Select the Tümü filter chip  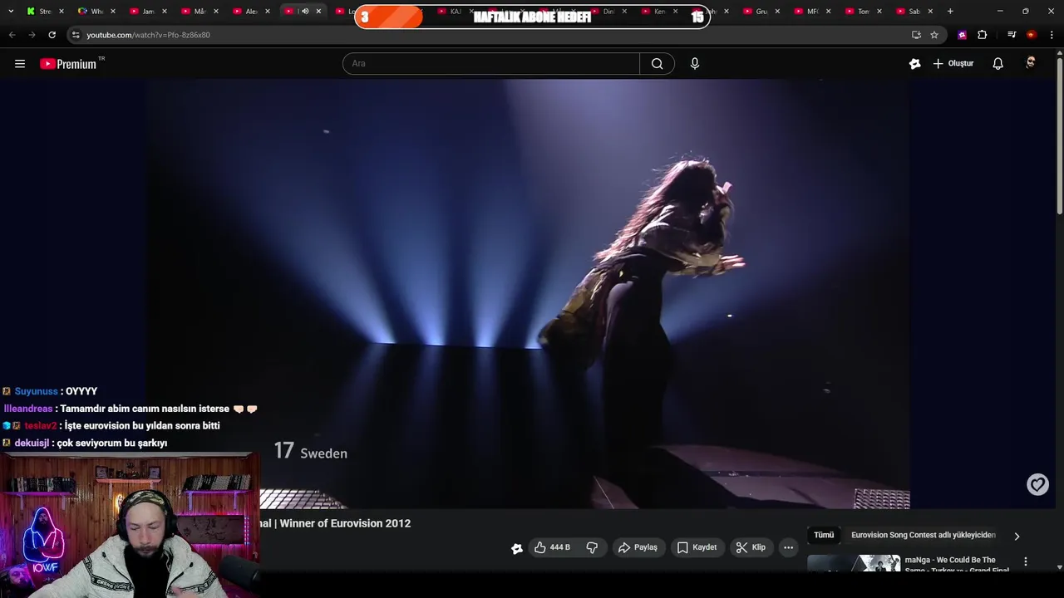click(824, 536)
